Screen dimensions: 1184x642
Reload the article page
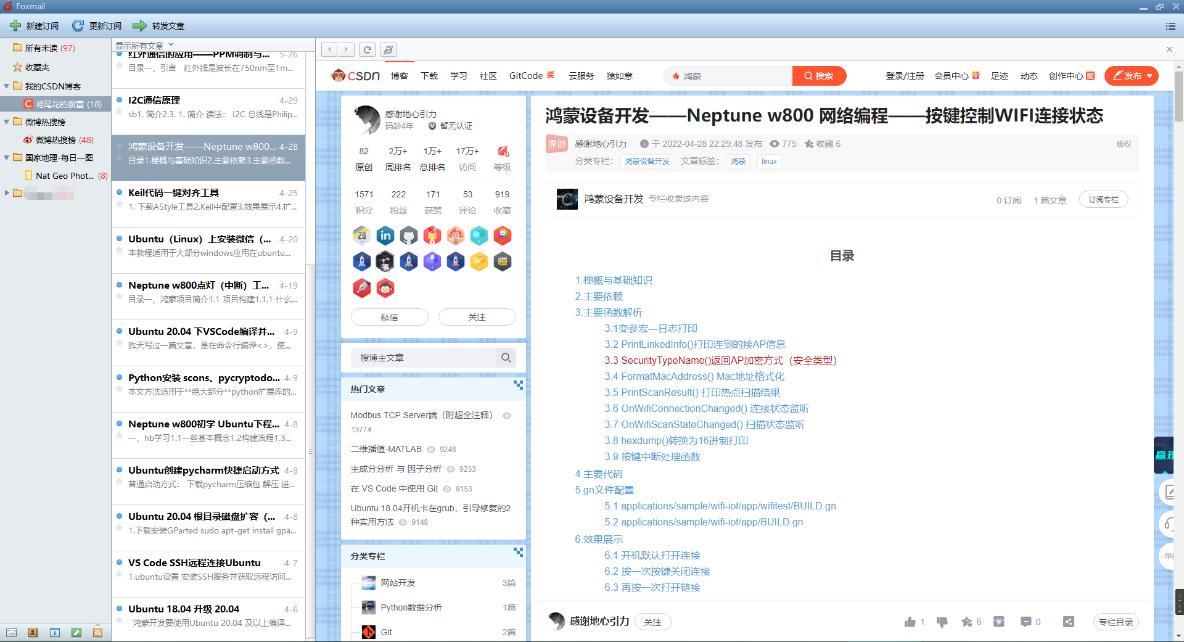coord(368,50)
